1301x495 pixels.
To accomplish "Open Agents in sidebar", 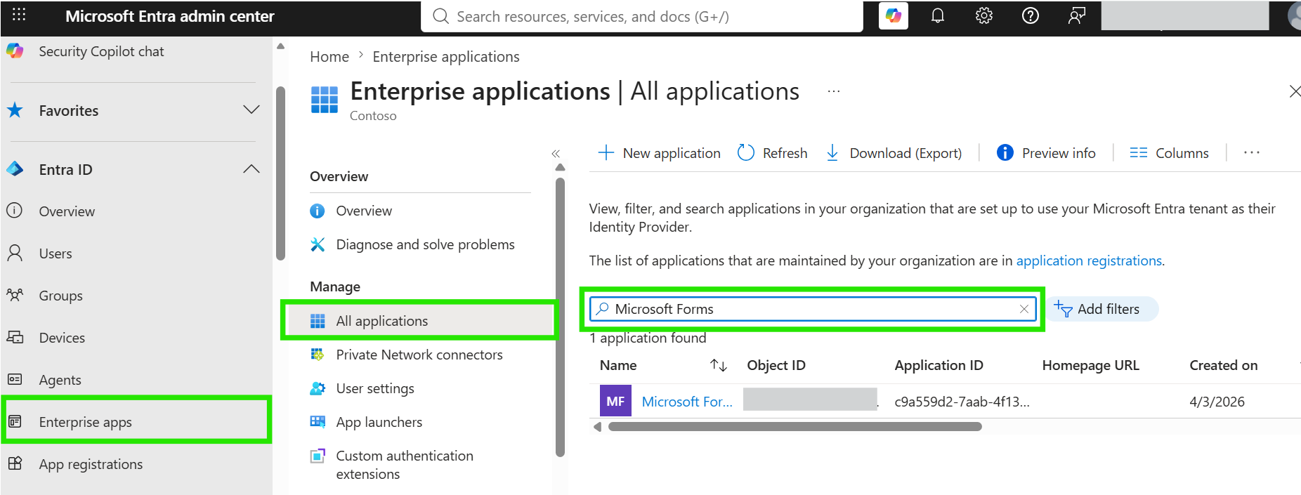I will click(60, 380).
